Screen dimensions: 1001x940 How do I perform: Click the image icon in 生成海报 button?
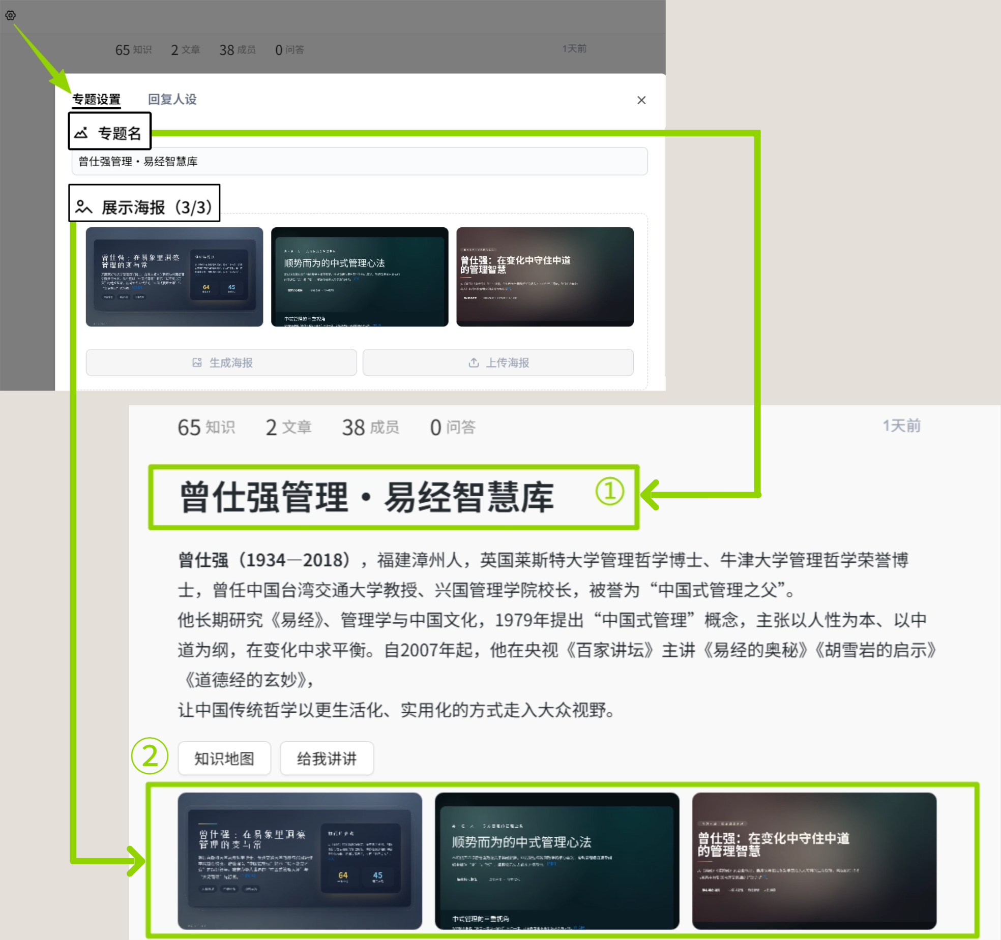[x=197, y=362]
